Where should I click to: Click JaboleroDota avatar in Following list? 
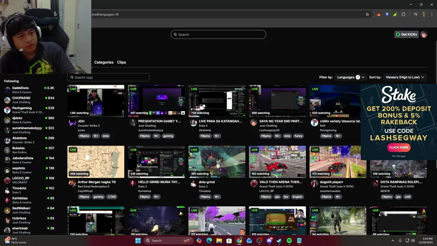[7, 160]
